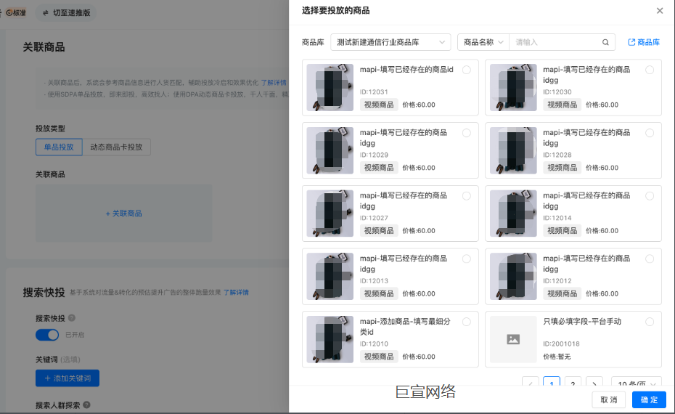This screenshot has width=675, height=414.
Task: Select radio for product ID:12027
Action: (x=467, y=195)
